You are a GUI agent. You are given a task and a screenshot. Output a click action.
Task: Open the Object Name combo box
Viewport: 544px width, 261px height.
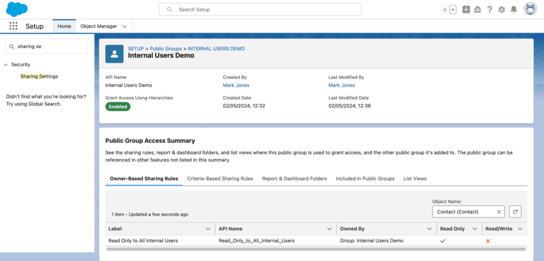point(469,212)
